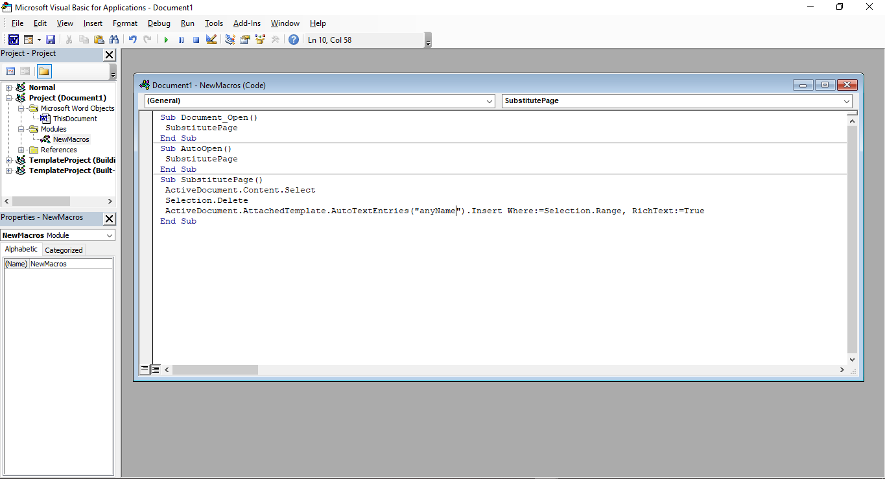Expand the References folder node
The image size is (885, 479).
click(x=21, y=150)
